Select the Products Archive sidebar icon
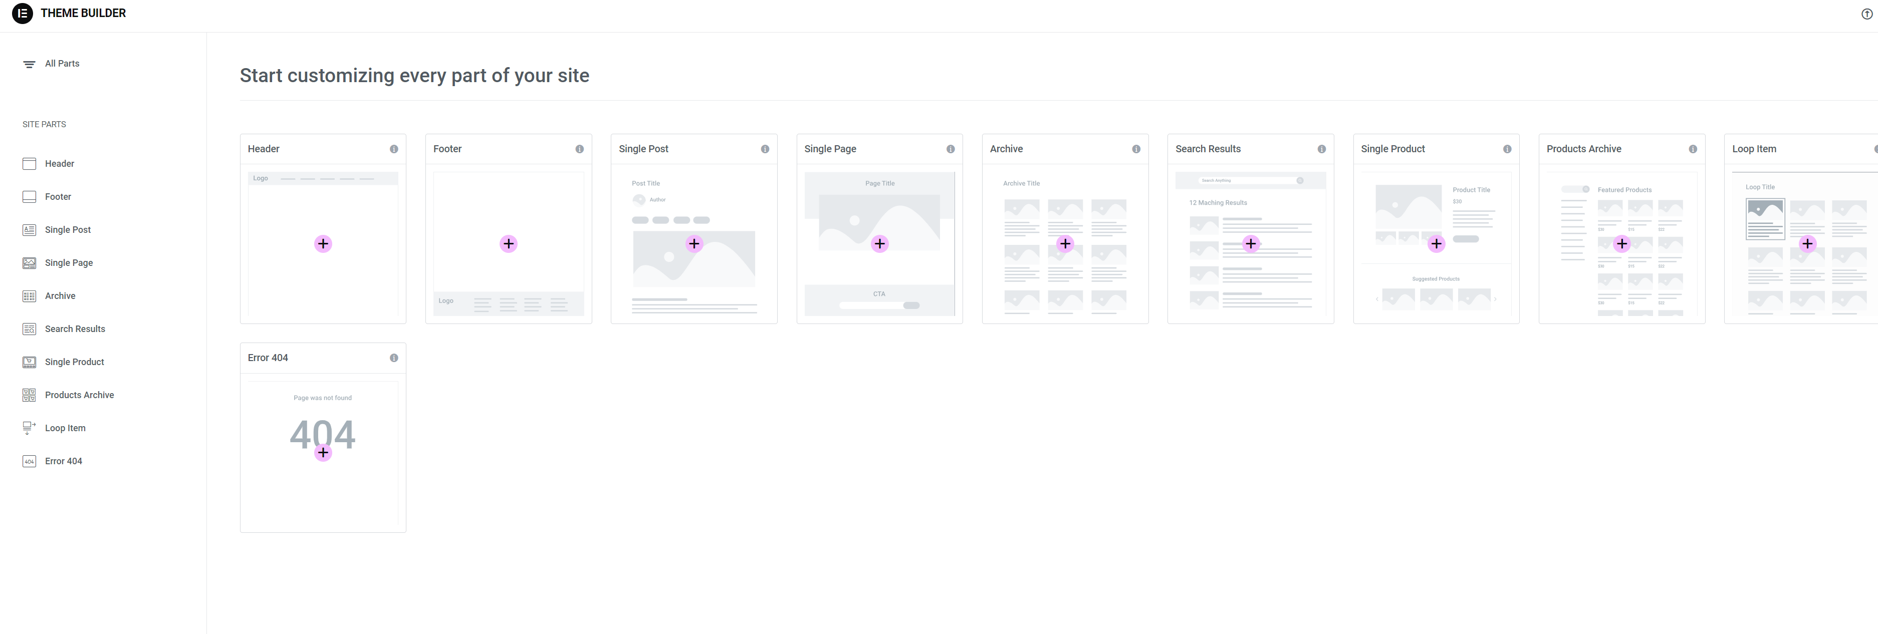The height and width of the screenshot is (634, 1878). tap(29, 394)
